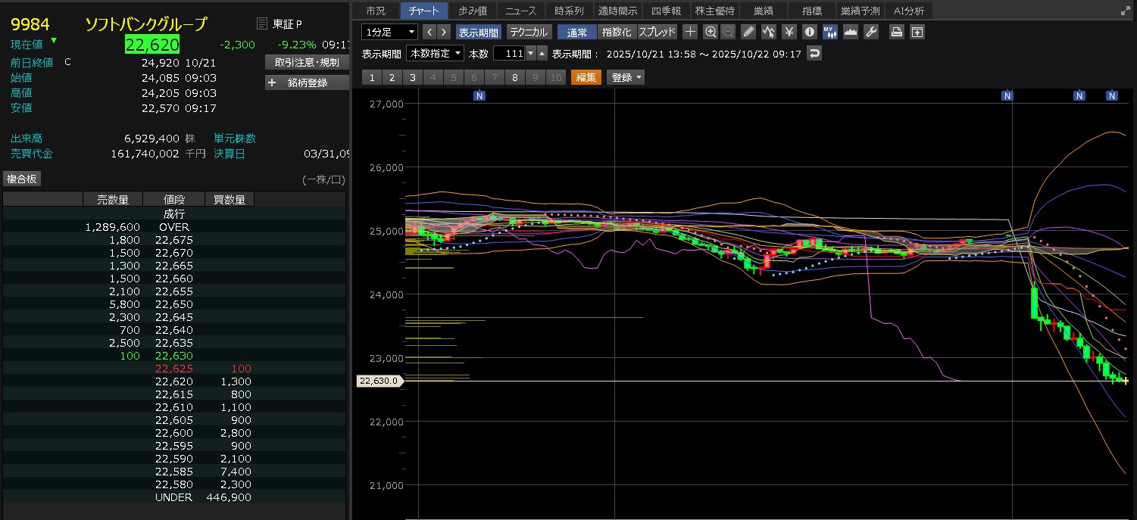Viewport: 1137px width, 520px height.
Task: Switch chart to スプレッド mode
Action: click(x=657, y=32)
